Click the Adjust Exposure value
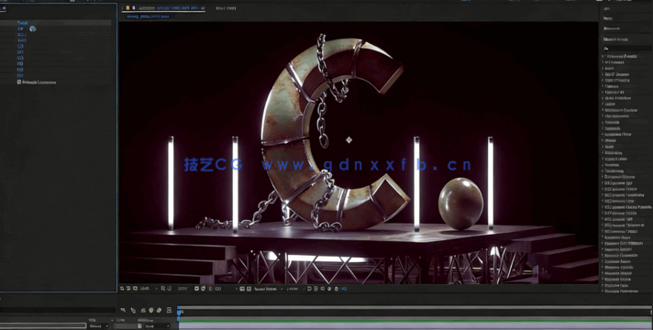The image size is (653, 330). (x=344, y=289)
